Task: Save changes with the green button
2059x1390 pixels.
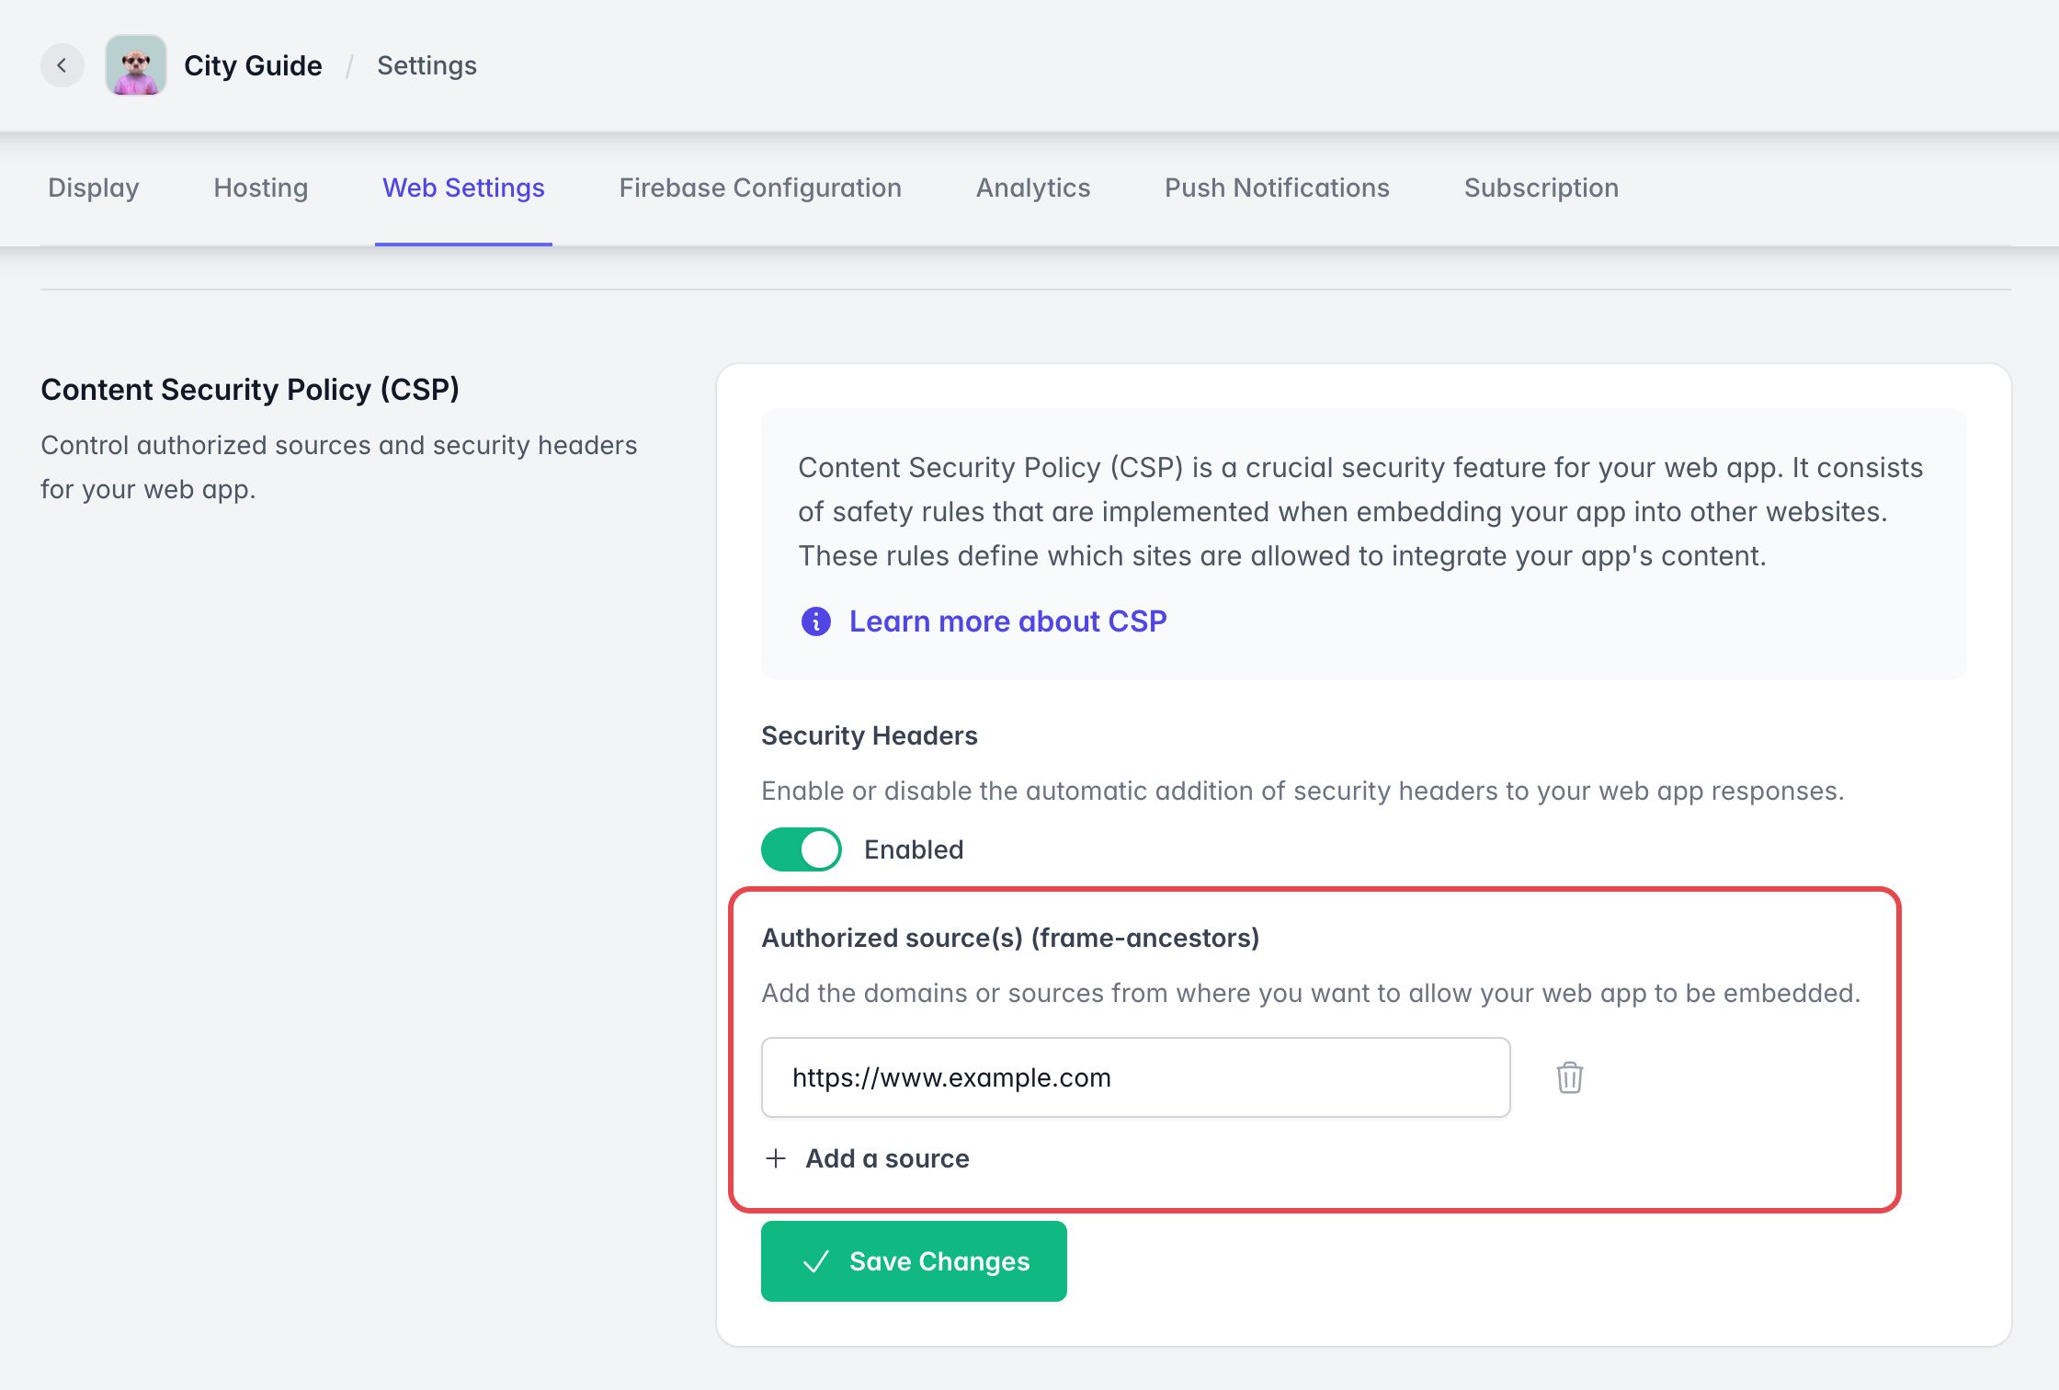Action: (914, 1261)
